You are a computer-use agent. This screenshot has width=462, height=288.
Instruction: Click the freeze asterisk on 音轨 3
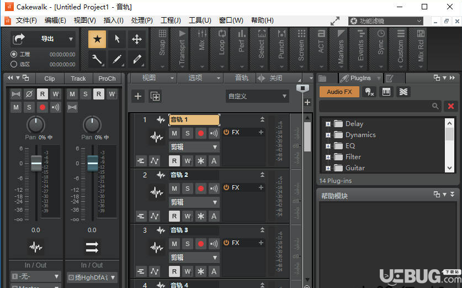(201, 271)
